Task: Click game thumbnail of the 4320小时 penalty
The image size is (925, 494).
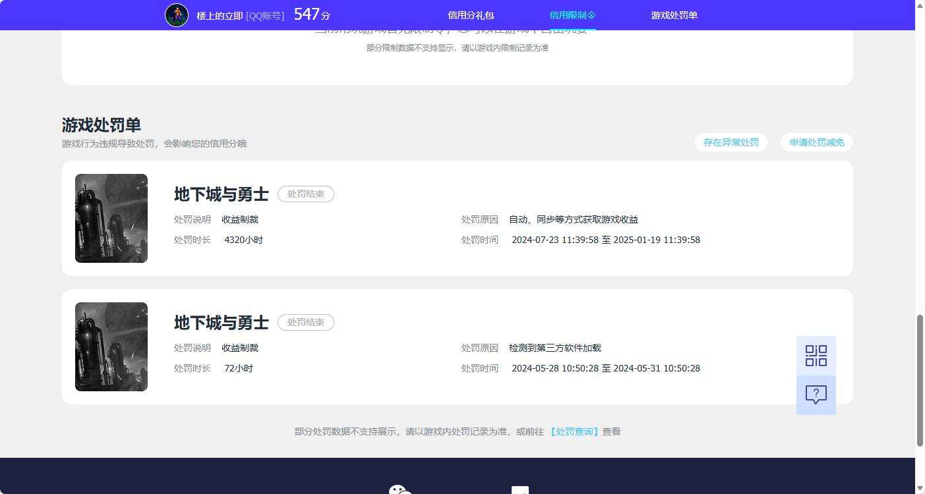Action: tap(111, 218)
